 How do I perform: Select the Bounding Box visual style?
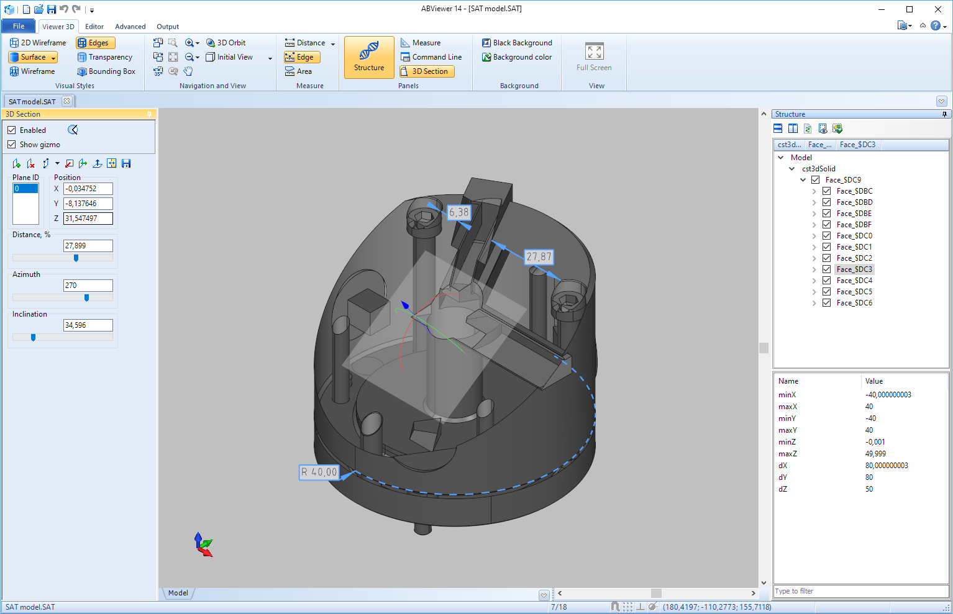pos(106,71)
